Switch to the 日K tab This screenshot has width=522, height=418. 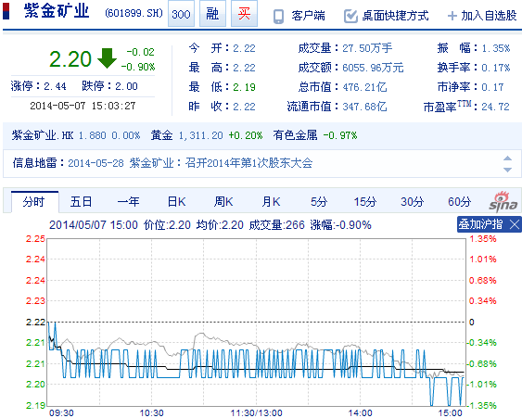click(176, 202)
